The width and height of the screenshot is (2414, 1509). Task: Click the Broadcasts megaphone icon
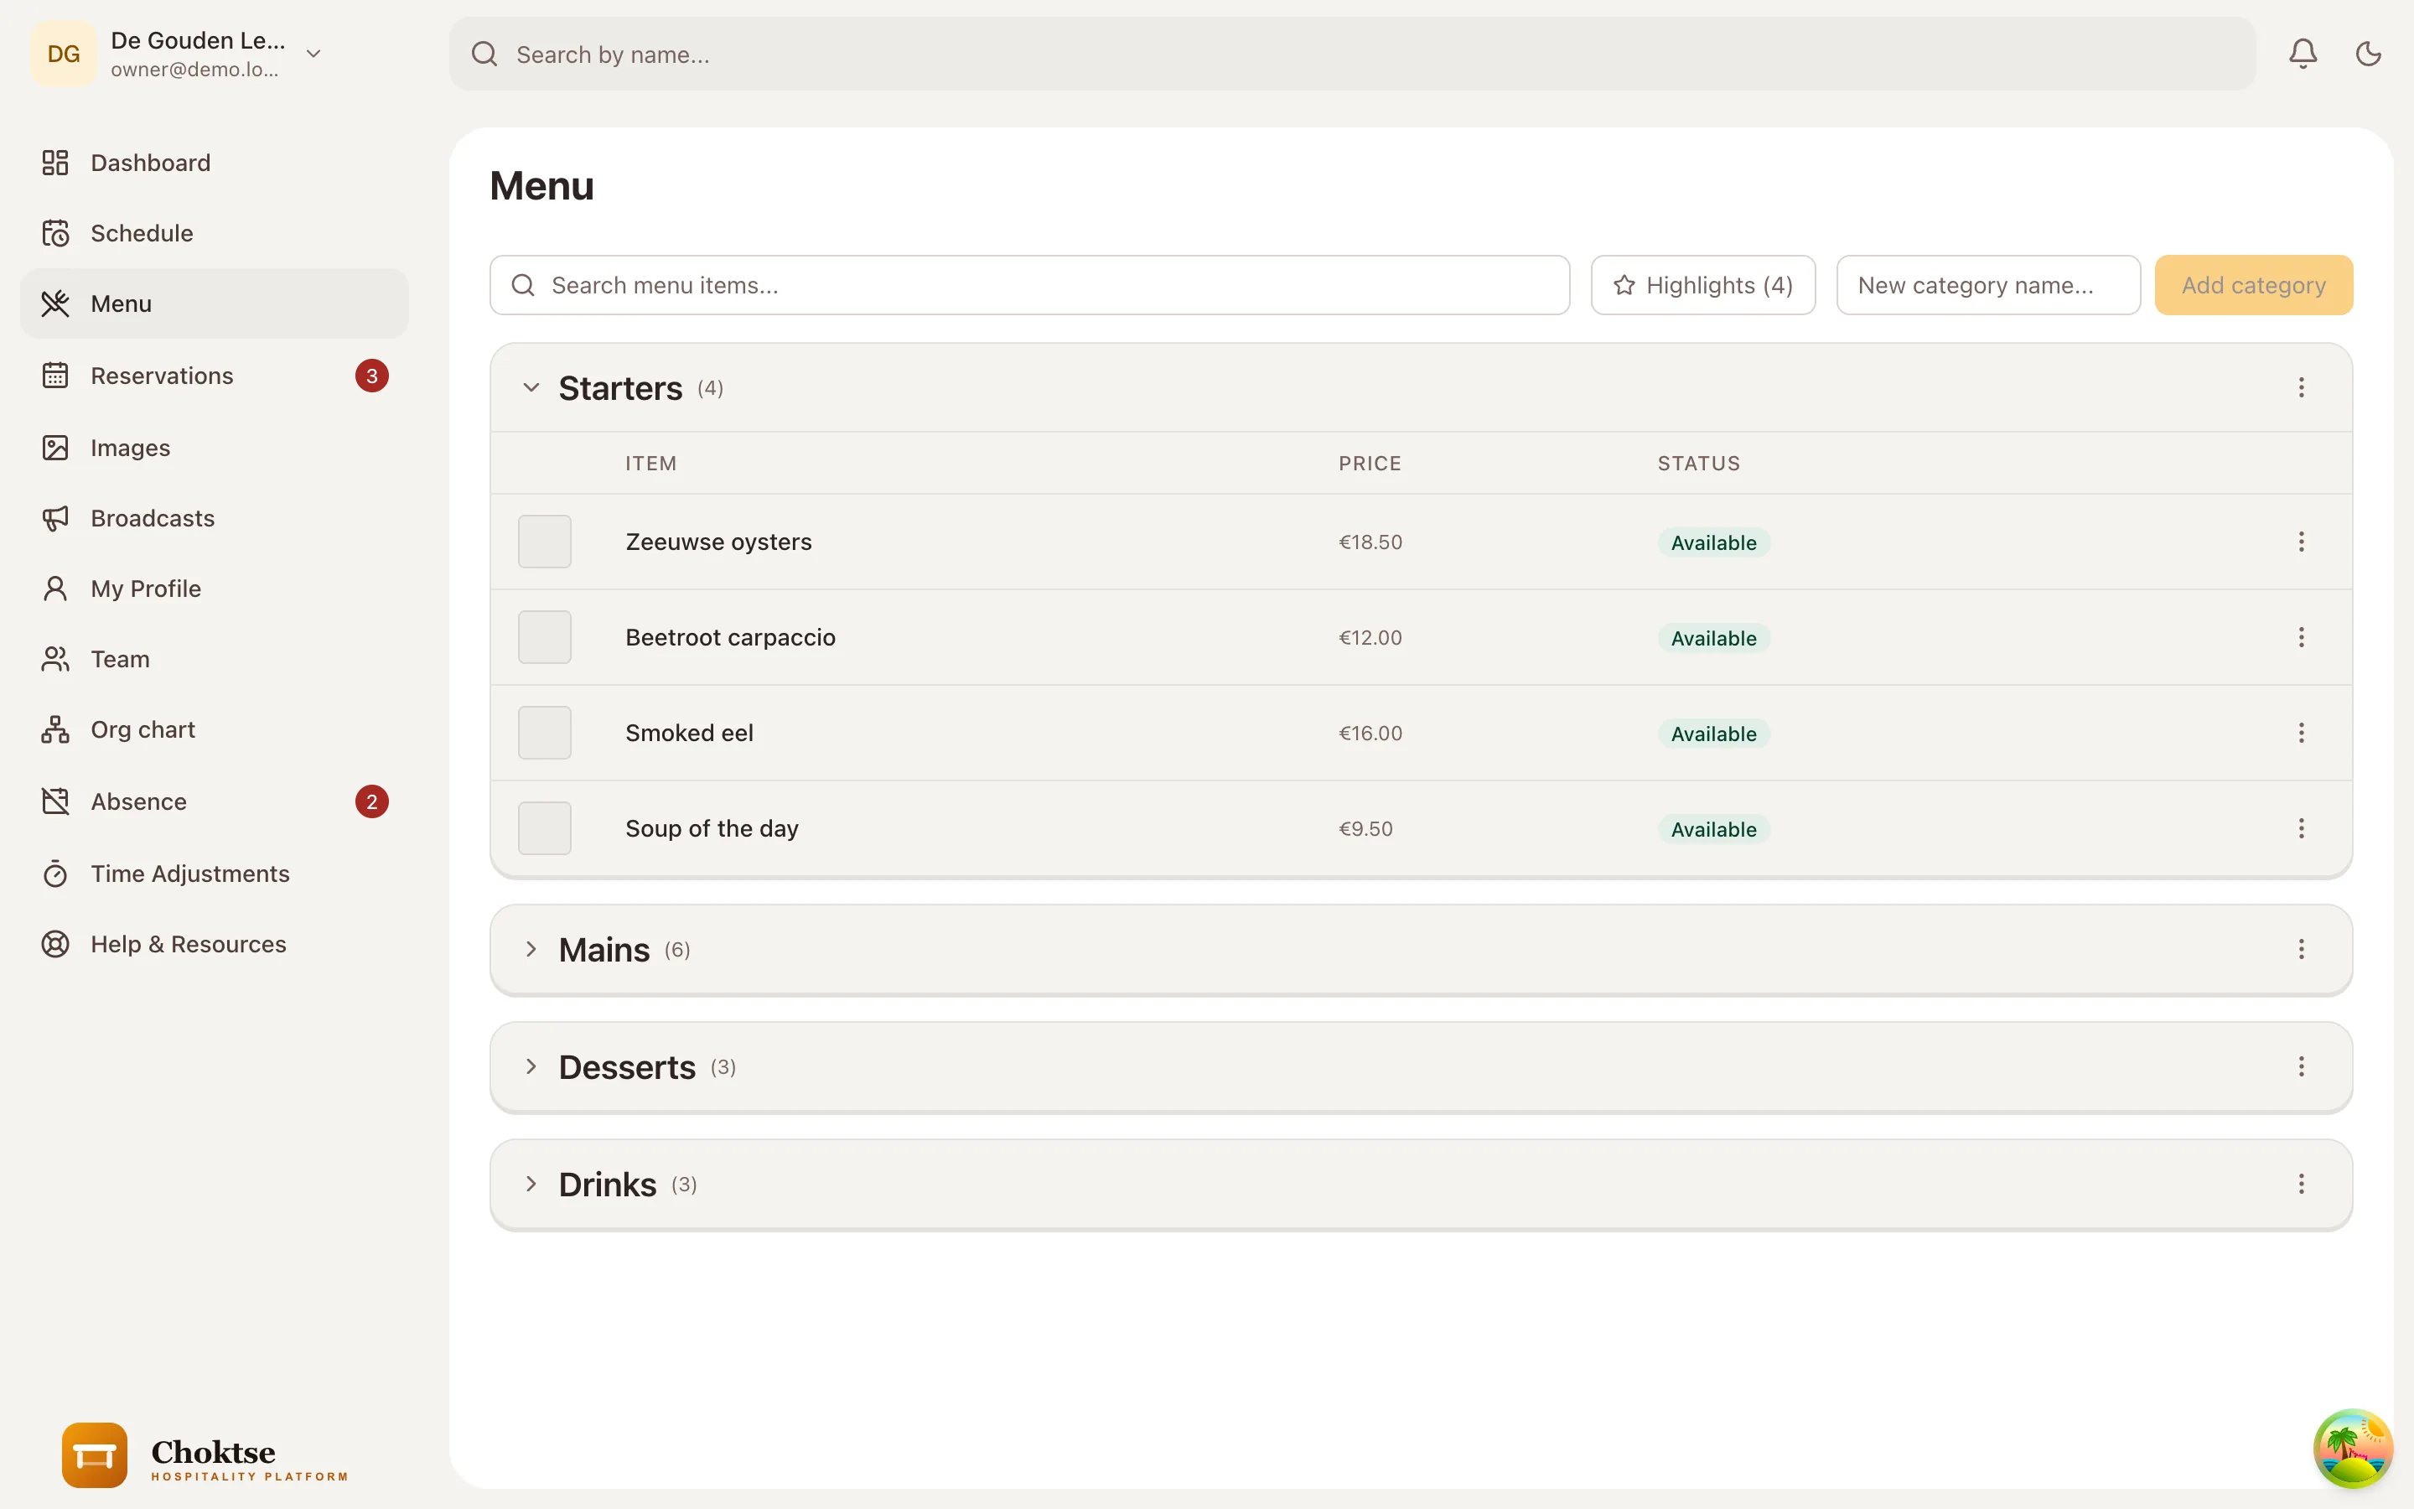[56, 518]
